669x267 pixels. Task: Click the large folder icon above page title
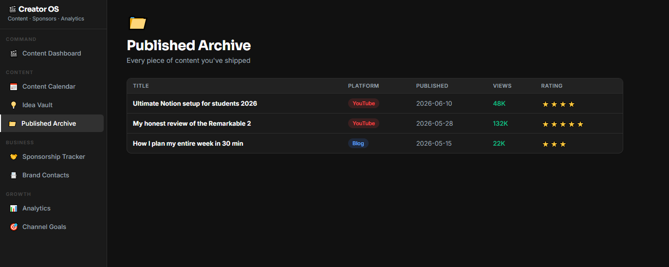138,23
